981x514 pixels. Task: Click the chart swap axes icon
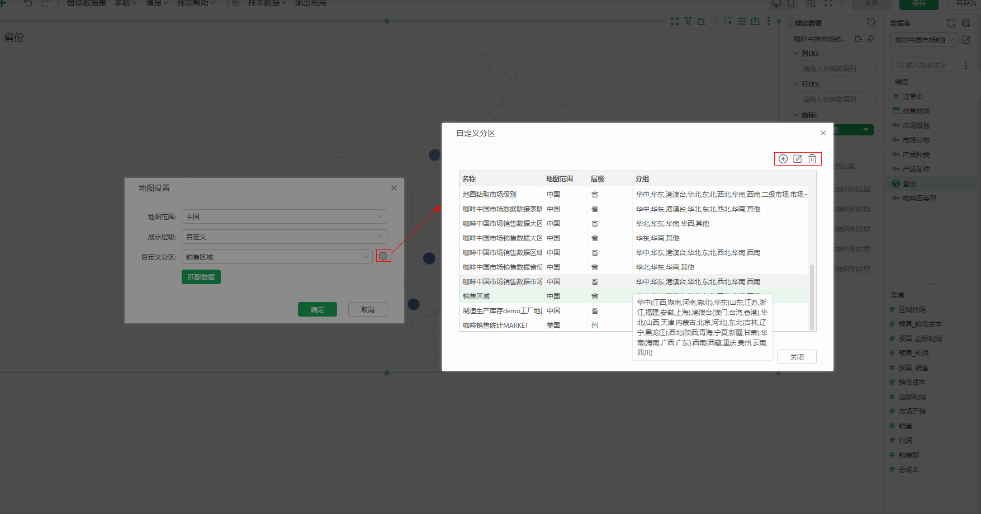(x=701, y=21)
